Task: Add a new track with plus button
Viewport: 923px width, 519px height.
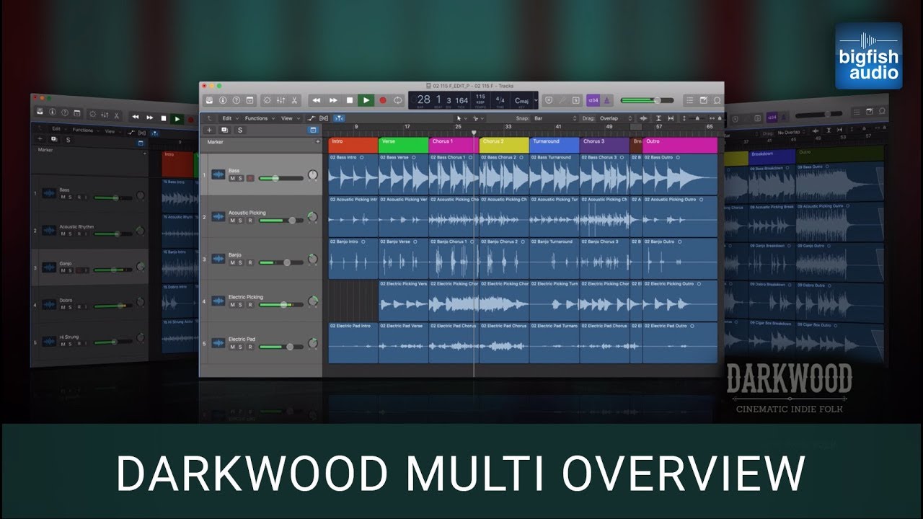Action: (x=209, y=130)
